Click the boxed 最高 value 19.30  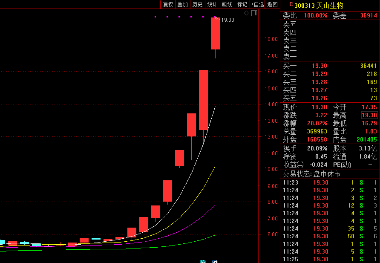coord(369,115)
